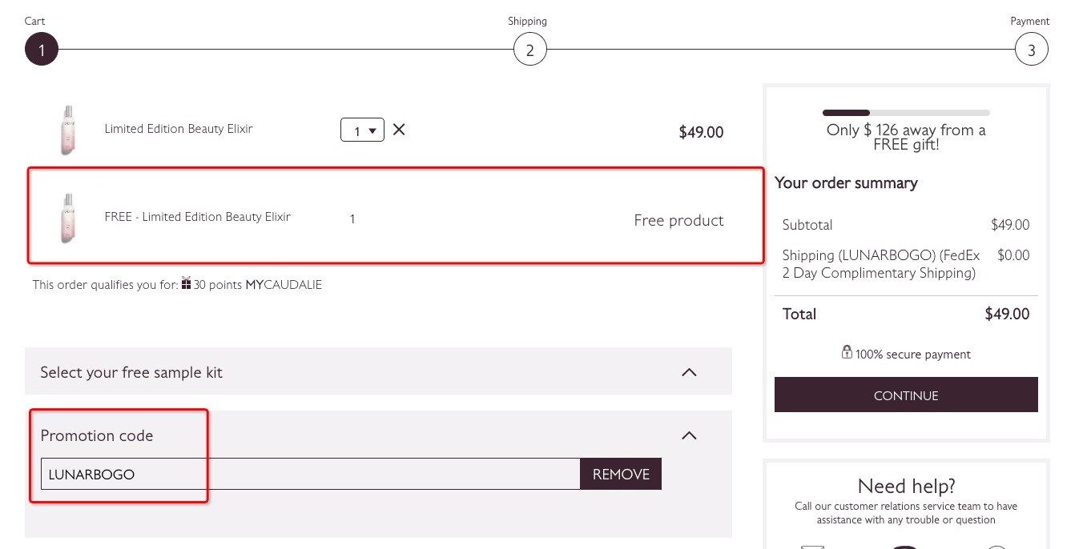The height and width of the screenshot is (549, 1091).
Task: Open the FREE - Limited Edition Beauty Elixir link
Action: tap(197, 217)
